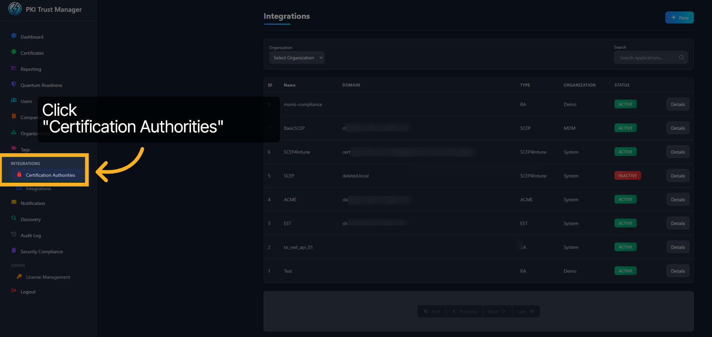Click the search magnifier in applications search
This screenshot has height=337, width=712.
coord(682,57)
